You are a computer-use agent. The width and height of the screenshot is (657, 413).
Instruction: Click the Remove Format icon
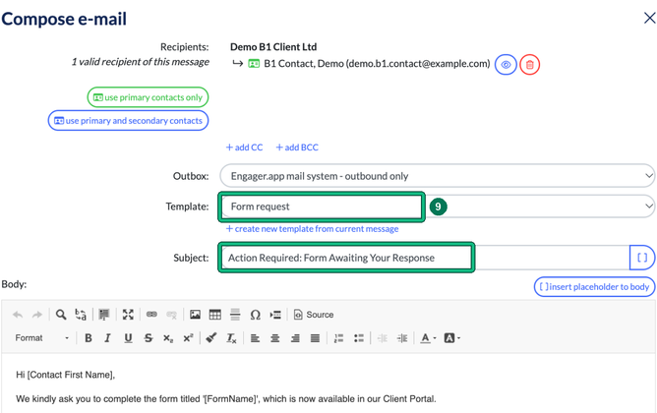point(231,338)
